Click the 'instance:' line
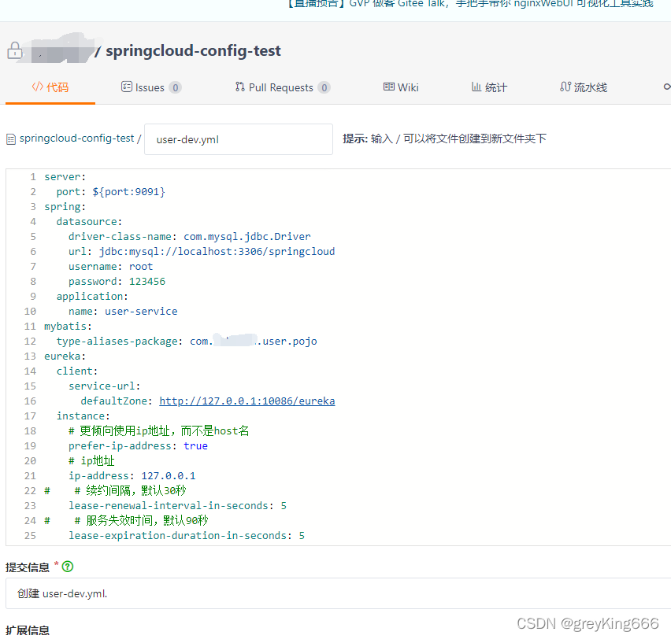This screenshot has height=639, width=671. pyautogui.click(x=83, y=416)
